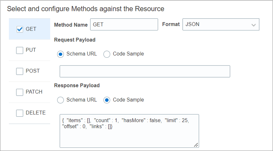This screenshot has width=273, height=151.
Task: Select Schema URL for Request Payload
Action: tap(60, 54)
